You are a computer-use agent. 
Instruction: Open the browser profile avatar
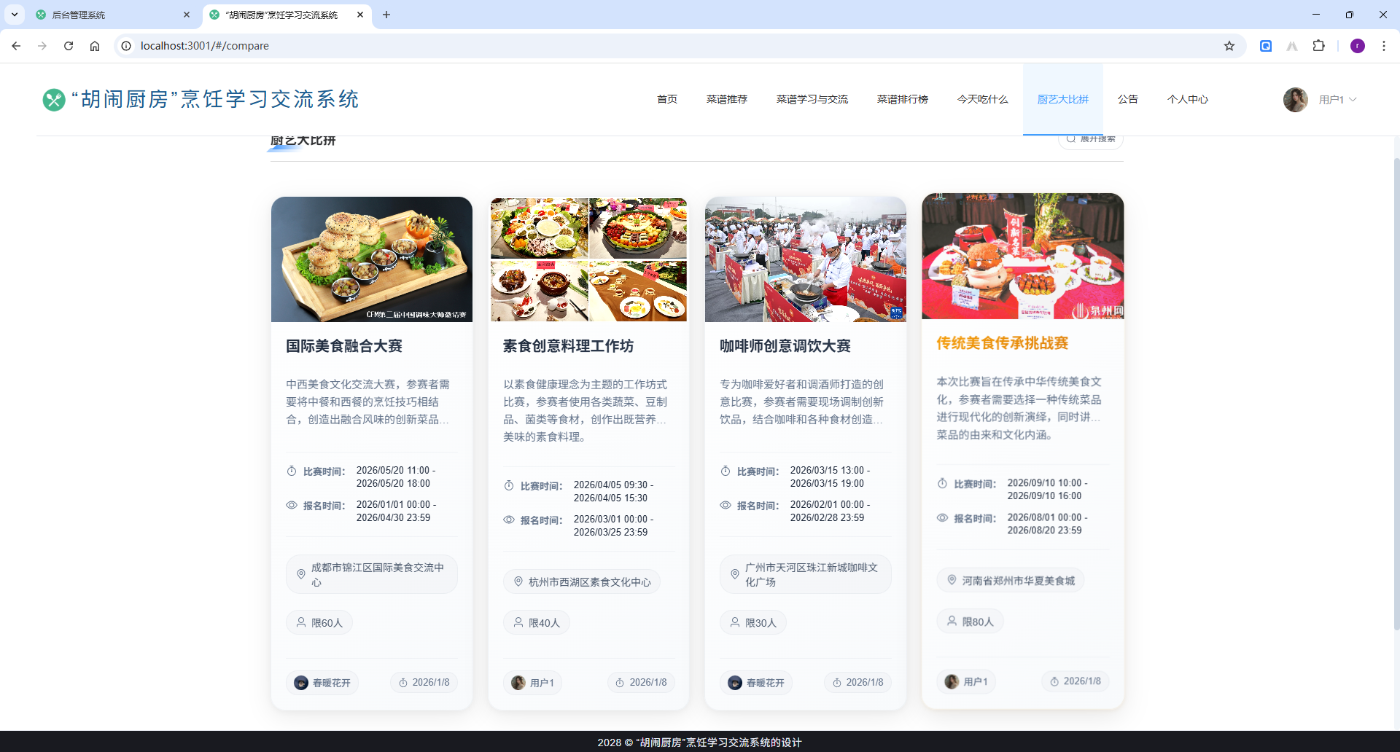pos(1358,46)
